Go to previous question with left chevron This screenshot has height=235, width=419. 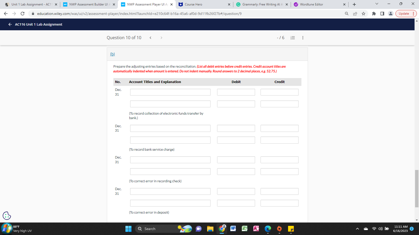tap(151, 38)
